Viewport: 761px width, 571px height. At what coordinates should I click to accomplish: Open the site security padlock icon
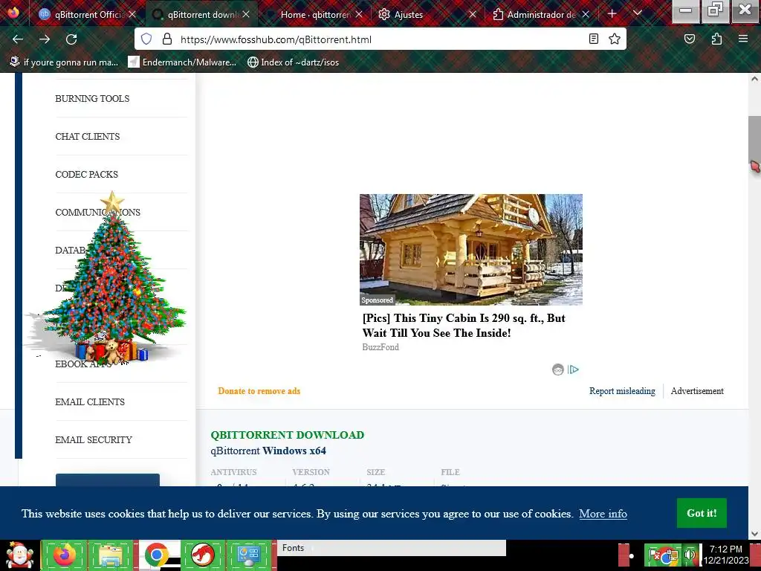click(x=167, y=39)
